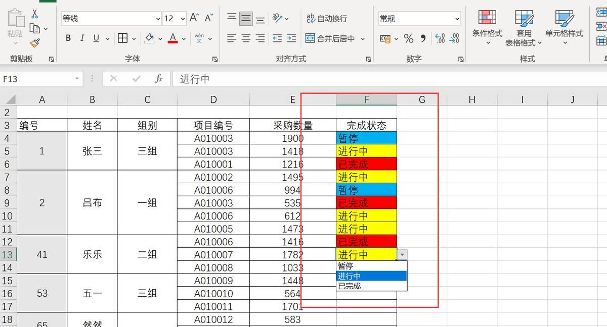Click the Insert Function fx icon
This screenshot has height=327, width=607.
point(158,78)
